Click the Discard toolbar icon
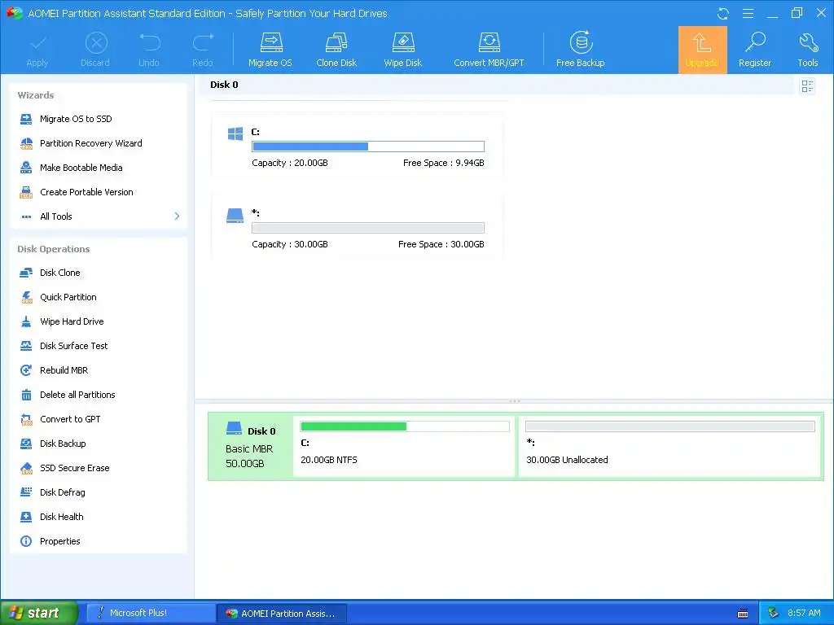 (x=96, y=44)
